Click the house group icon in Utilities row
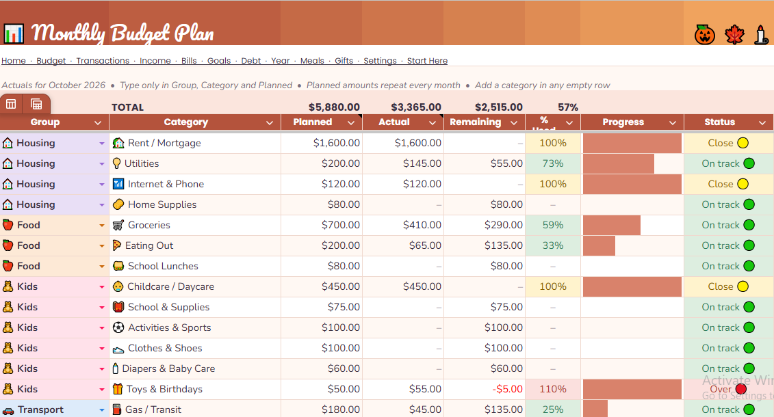774x417 pixels. click(x=8, y=163)
